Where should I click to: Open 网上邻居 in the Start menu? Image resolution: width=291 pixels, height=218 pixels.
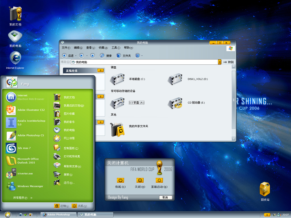point(64,138)
